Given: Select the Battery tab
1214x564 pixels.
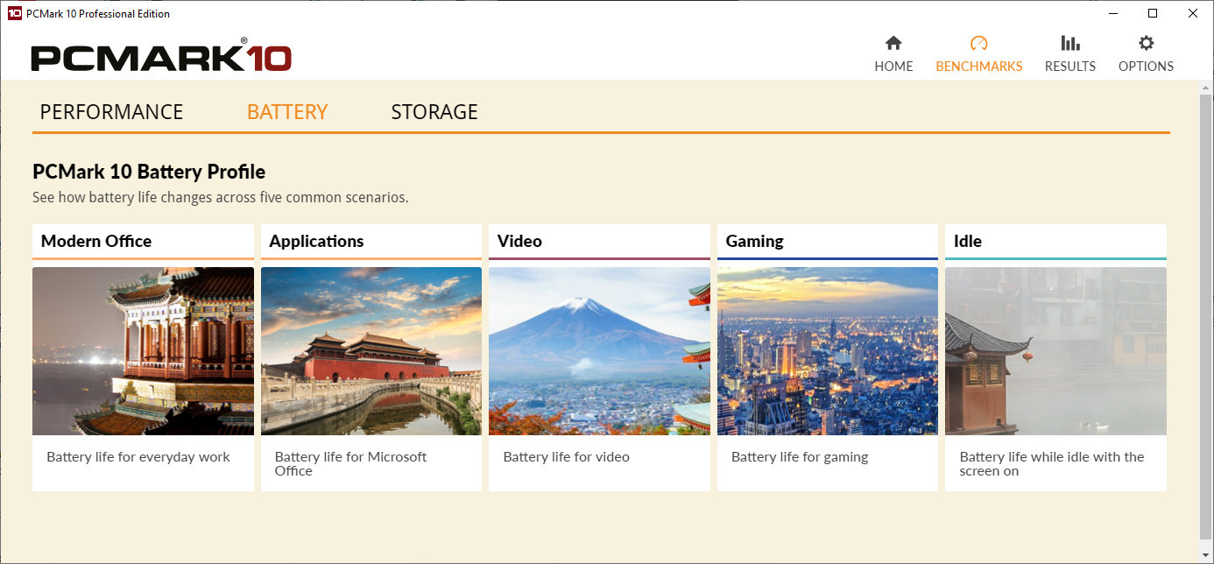Looking at the screenshot, I should point(287,112).
